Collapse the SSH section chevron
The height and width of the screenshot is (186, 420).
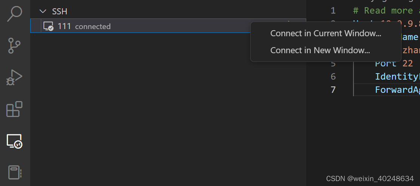tap(42, 11)
